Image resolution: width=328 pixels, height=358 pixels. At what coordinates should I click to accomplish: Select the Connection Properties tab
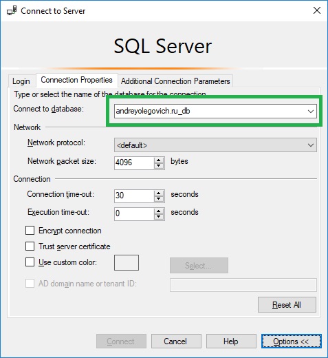[76, 80]
